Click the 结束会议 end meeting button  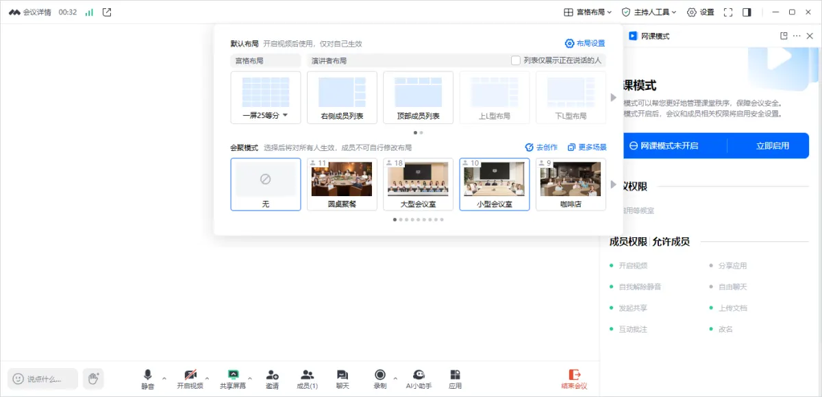click(x=574, y=378)
